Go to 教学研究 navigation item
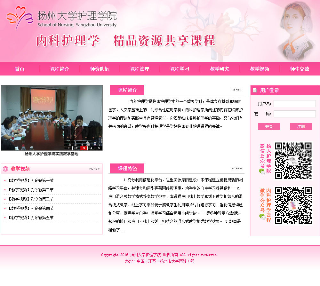320x286 pixels. (220, 69)
